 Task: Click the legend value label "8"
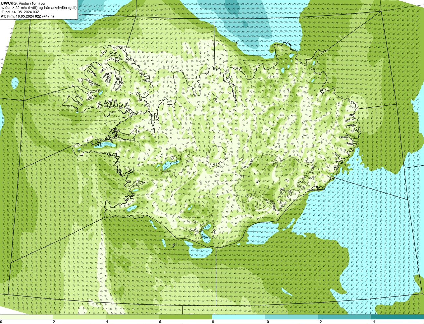(x=213, y=322)
